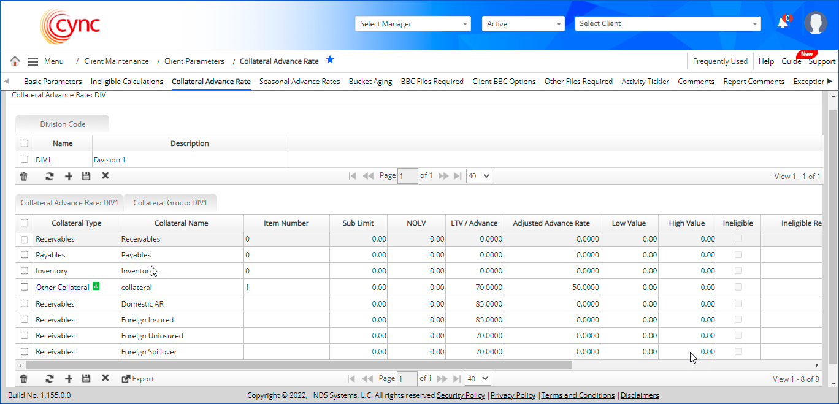Open the Collateral Group: DIV1 tab
The height and width of the screenshot is (404, 839).
tap(170, 203)
